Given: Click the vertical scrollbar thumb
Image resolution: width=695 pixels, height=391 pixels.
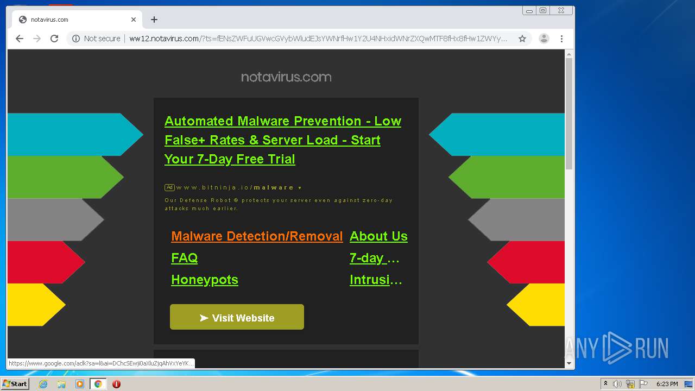Looking at the screenshot, I should click(569, 113).
